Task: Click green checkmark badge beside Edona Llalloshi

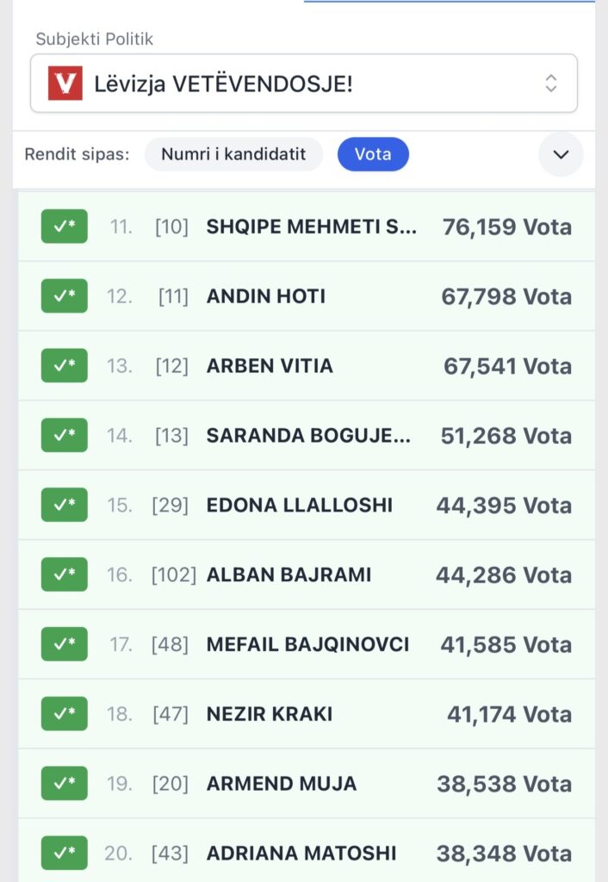Action: pos(65,505)
